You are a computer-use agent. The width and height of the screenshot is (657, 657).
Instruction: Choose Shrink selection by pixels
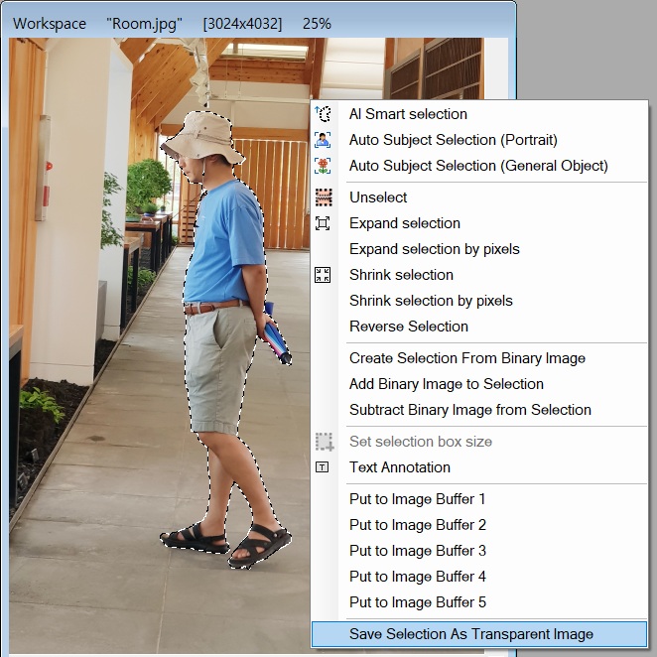[x=431, y=301]
